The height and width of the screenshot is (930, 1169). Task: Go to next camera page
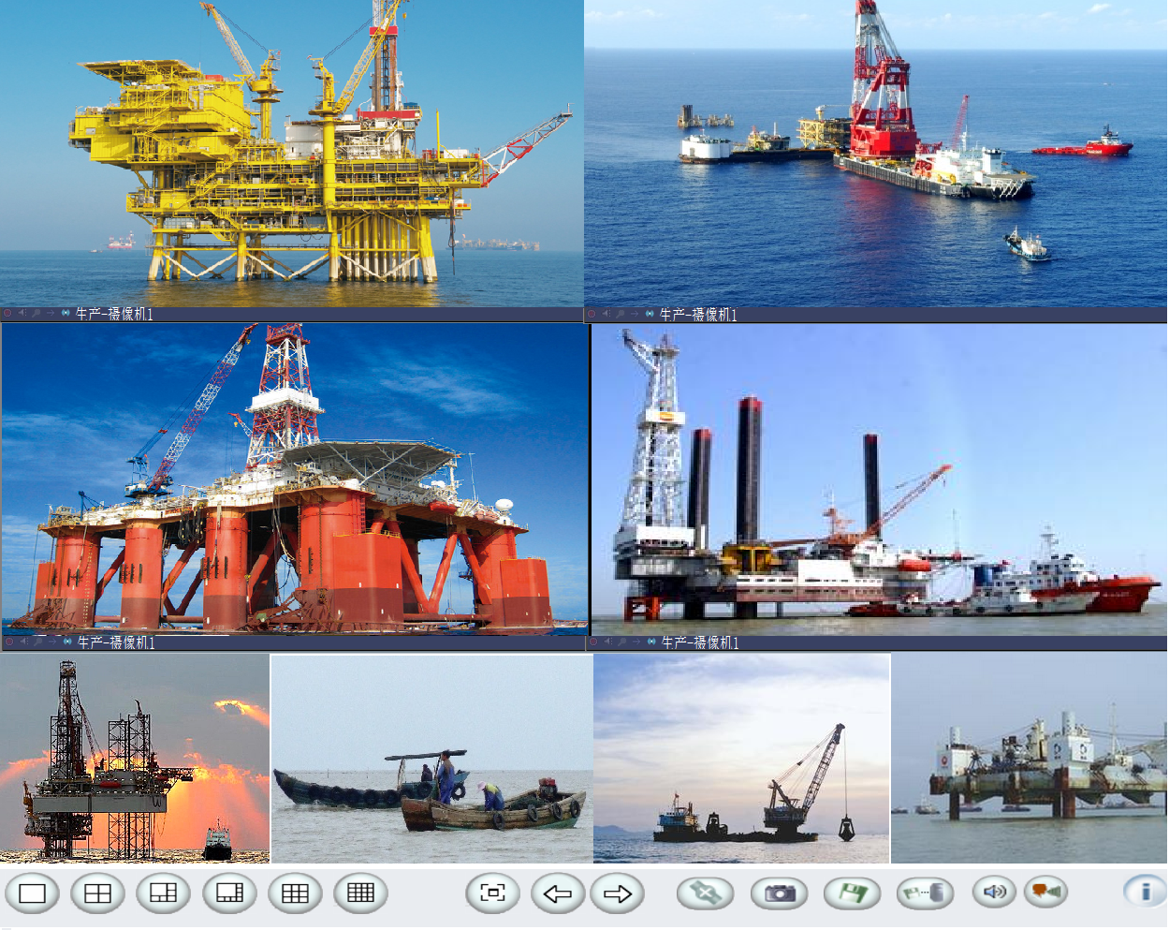click(x=618, y=893)
